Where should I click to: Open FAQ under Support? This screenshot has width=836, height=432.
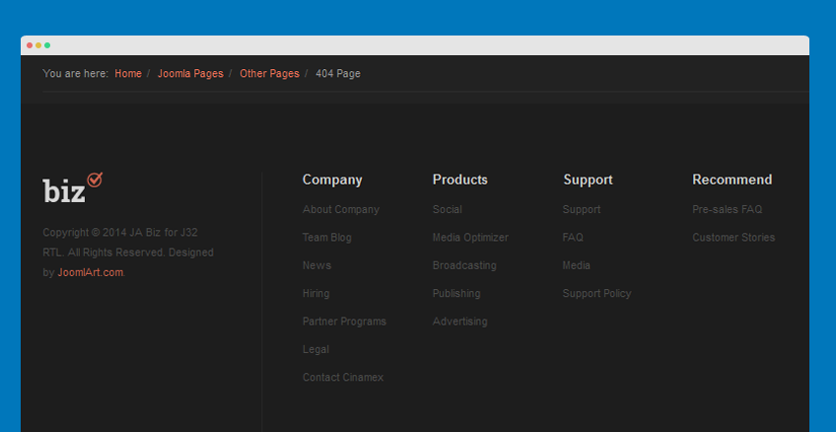573,238
